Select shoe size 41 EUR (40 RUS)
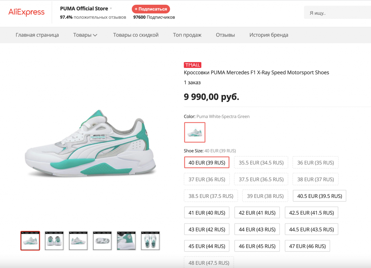Viewport: 371px width, 268px height. (x=207, y=213)
